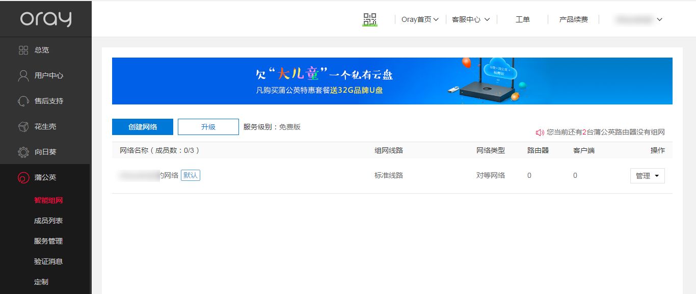Expand the Oray首页 dropdown
The width and height of the screenshot is (696, 294).
[x=420, y=19]
